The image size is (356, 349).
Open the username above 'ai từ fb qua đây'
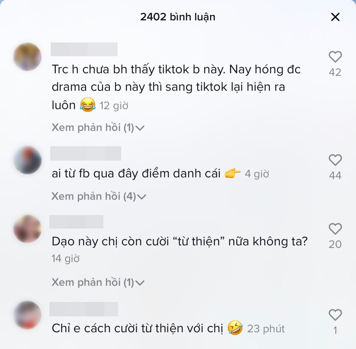[x=86, y=153]
